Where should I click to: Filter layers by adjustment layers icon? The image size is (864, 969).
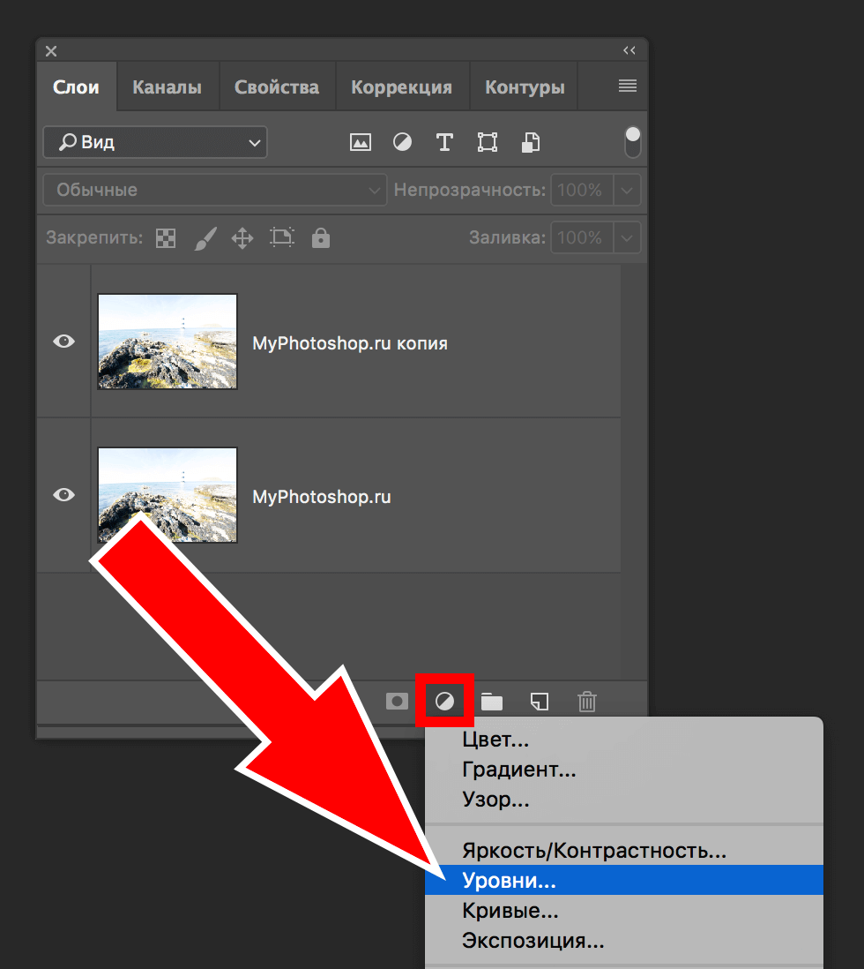[402, 142]
